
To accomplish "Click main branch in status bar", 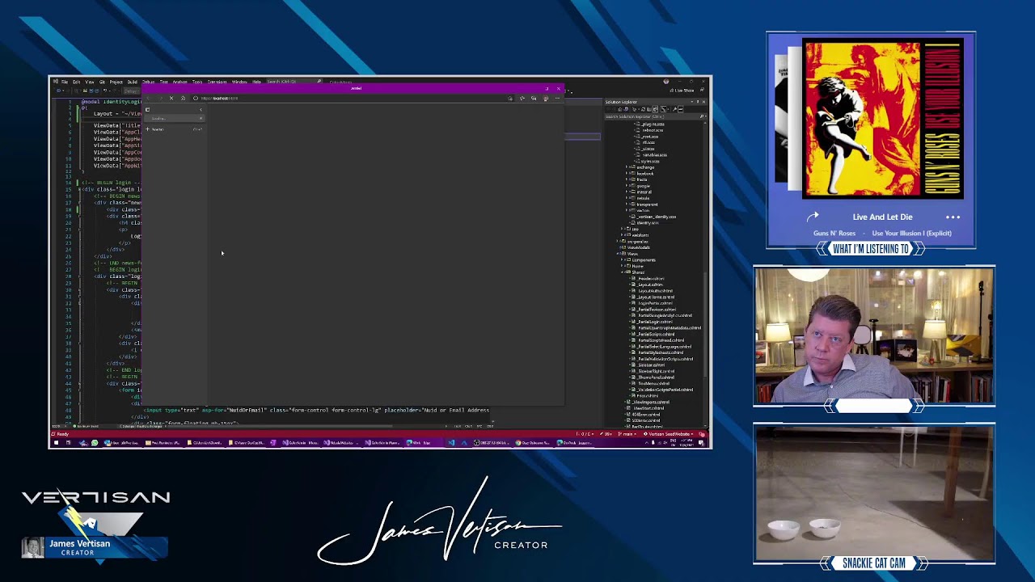I will (x=627, y=434).
